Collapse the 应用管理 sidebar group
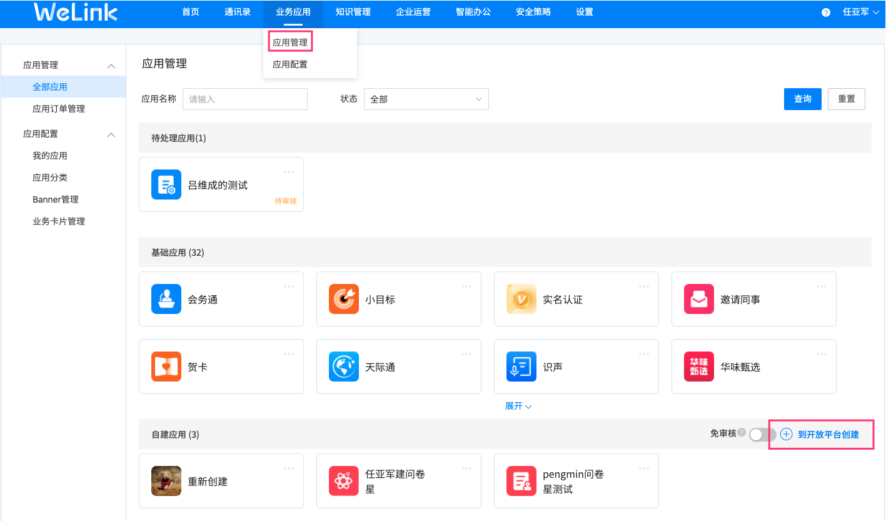 pos(111,66)
